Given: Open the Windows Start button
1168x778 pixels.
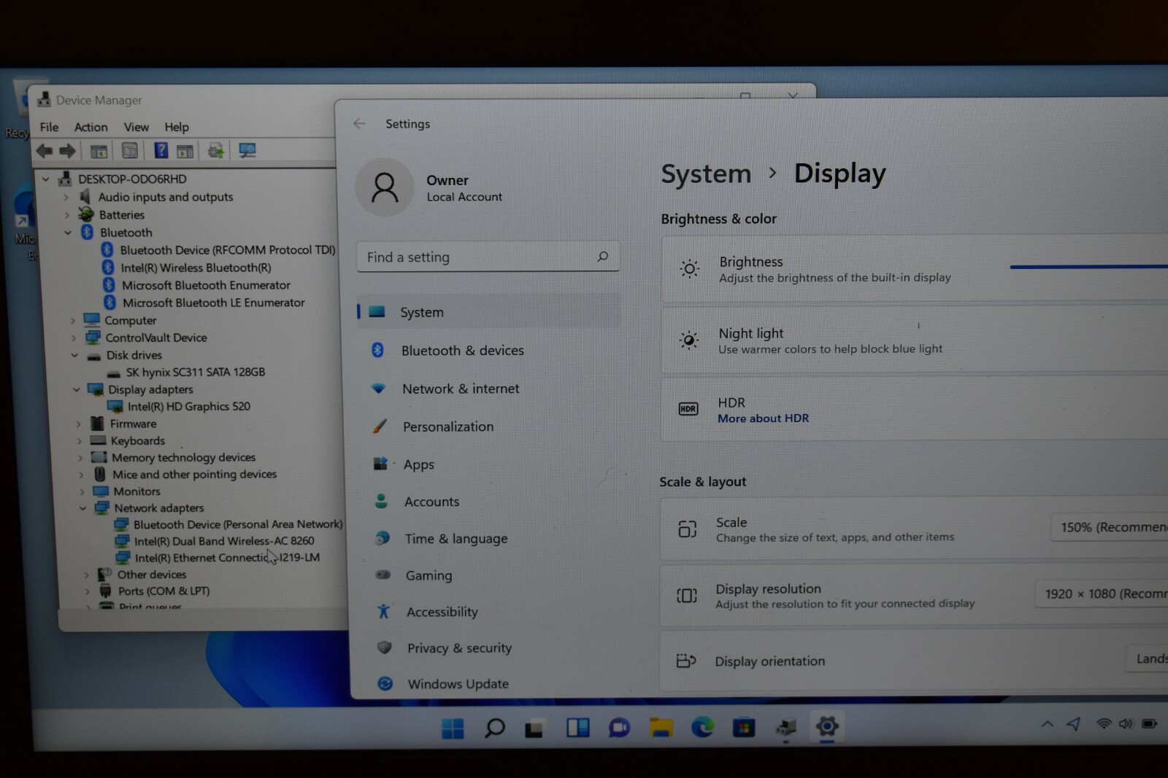Looking at the screenshot, I should coord(453,728).
